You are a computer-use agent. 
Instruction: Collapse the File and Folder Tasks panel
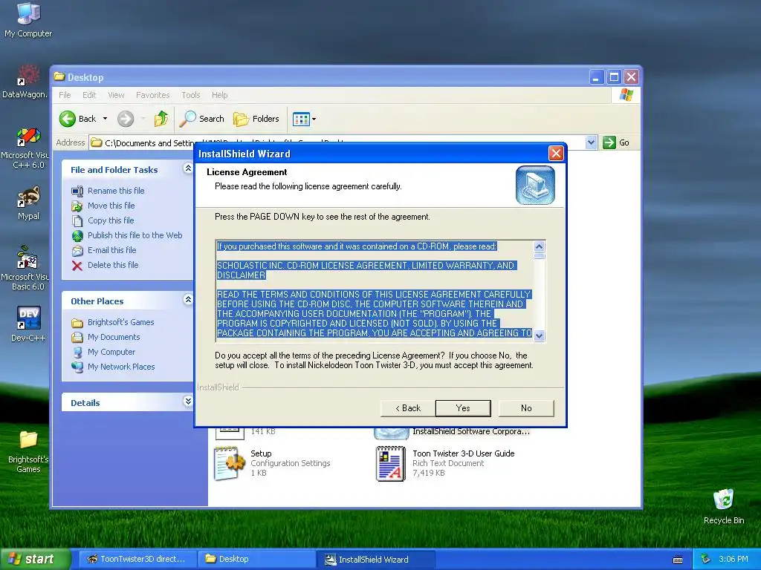pyautogui.click(x=188, y=168)
